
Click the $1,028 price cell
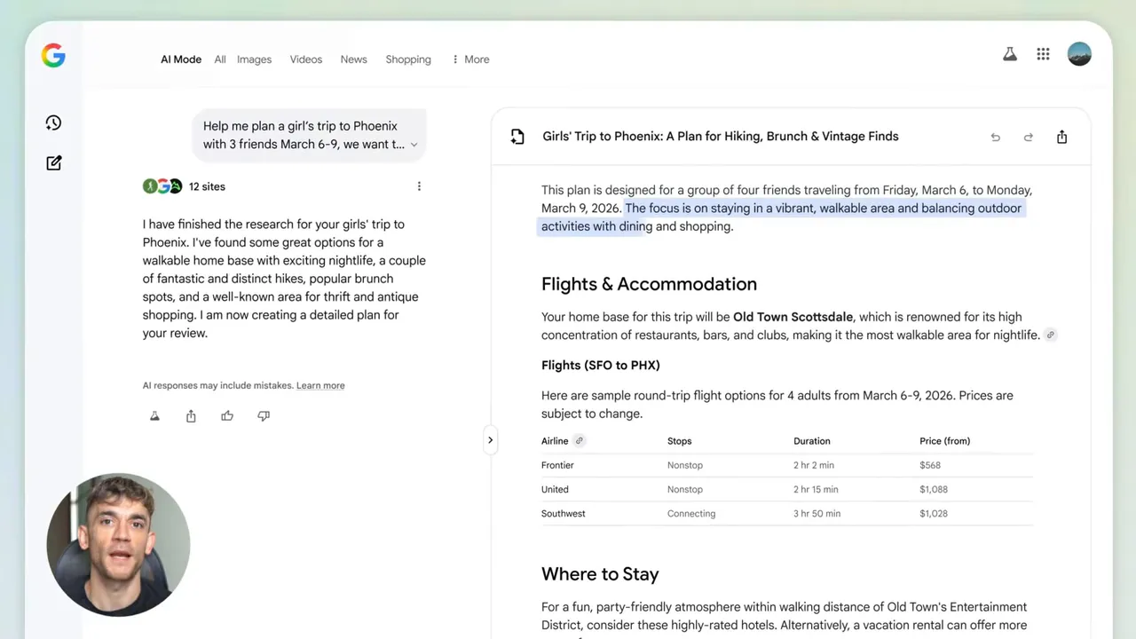934,513
